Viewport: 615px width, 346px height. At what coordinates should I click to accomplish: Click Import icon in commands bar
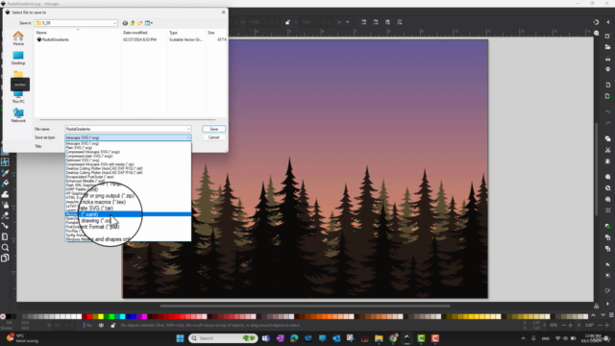608,85
